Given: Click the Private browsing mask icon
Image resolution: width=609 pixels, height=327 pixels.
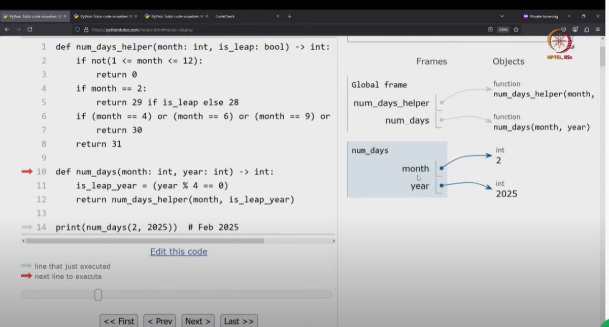Looking at the screenshot, I should [525, 16].
